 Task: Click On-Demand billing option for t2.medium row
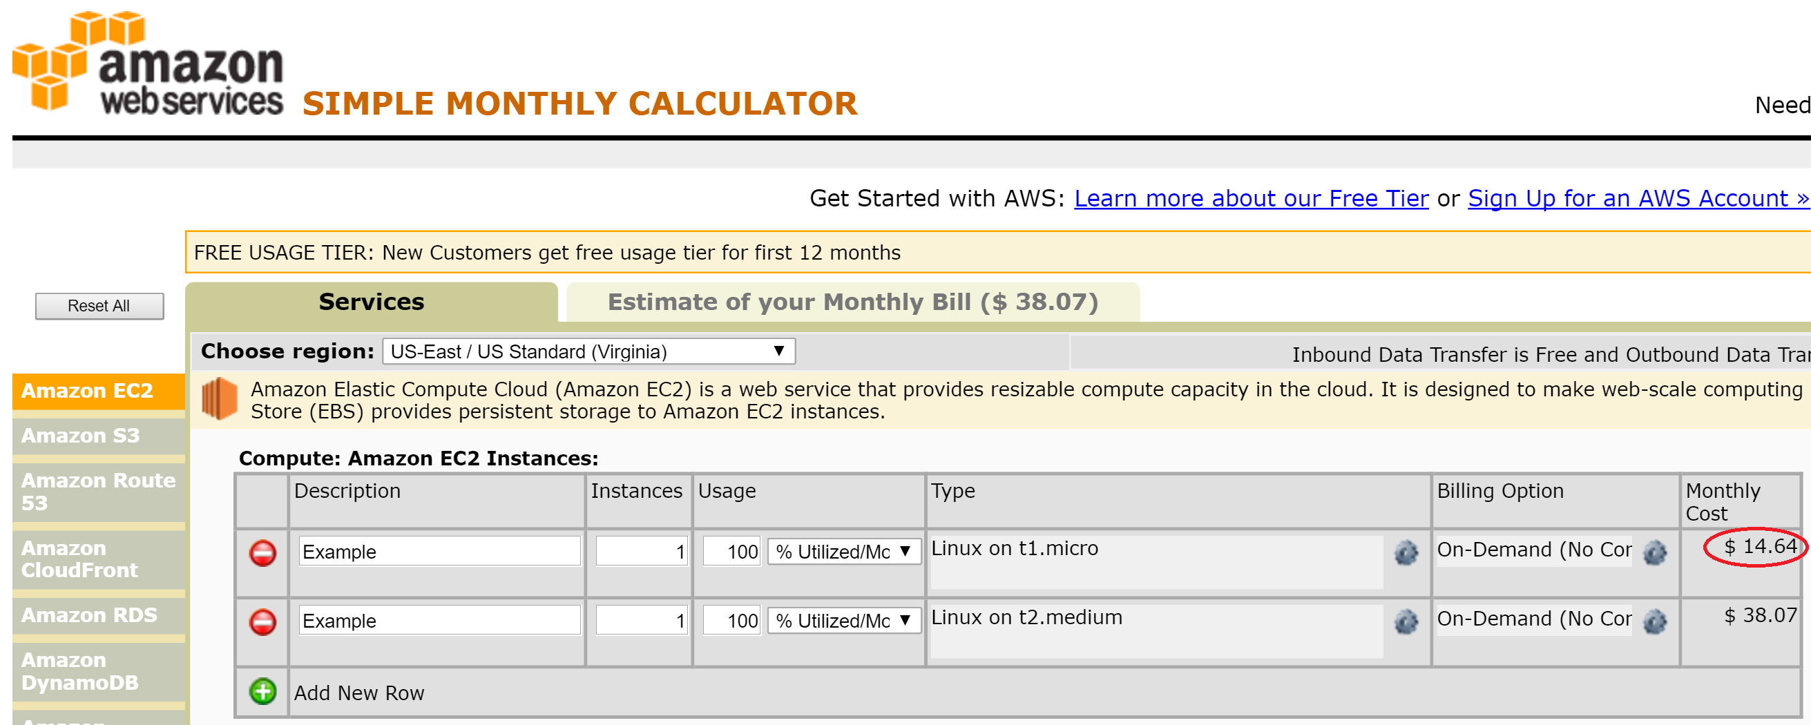(1534, 619)
